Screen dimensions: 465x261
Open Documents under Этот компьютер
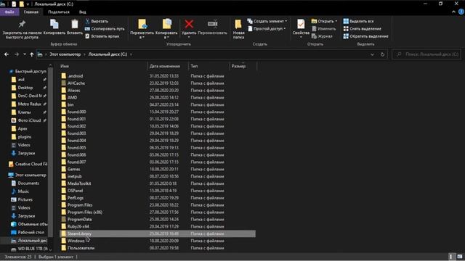coord(28,183)
